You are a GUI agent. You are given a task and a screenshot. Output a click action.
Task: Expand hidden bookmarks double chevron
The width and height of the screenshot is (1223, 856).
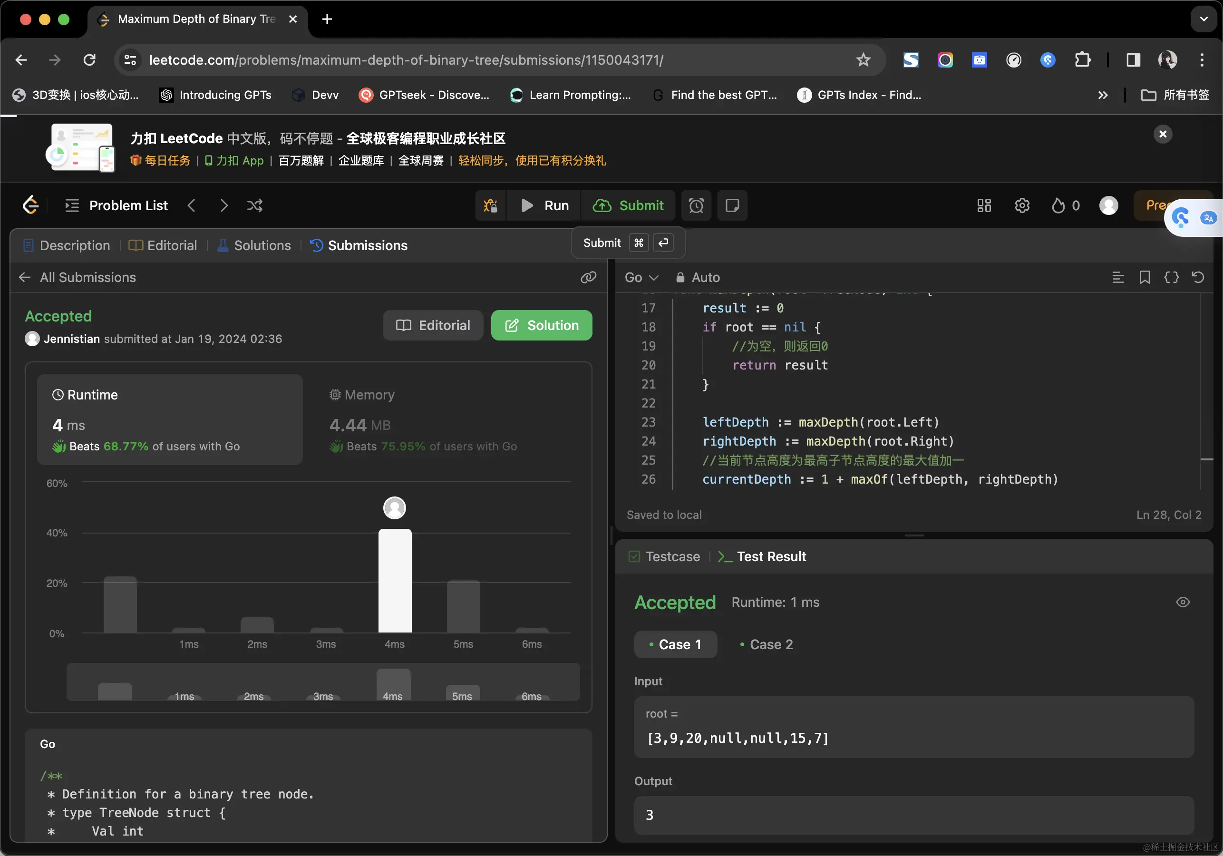click(x=1102, y=95)
